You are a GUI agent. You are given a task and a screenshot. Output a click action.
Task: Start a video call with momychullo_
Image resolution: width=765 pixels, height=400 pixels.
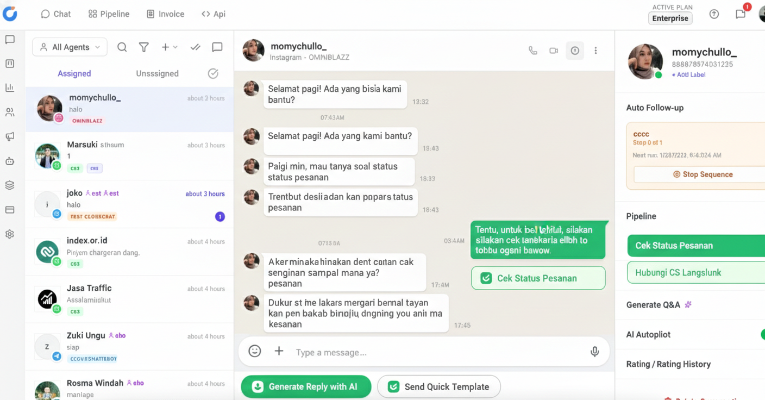554,51
